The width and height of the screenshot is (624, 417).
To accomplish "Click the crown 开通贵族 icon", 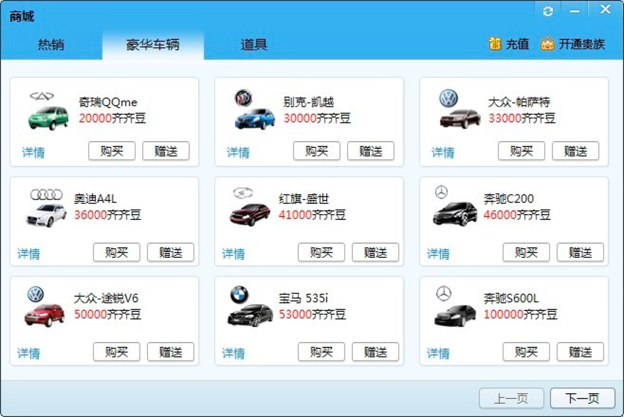I will click(x=548, y=44).
